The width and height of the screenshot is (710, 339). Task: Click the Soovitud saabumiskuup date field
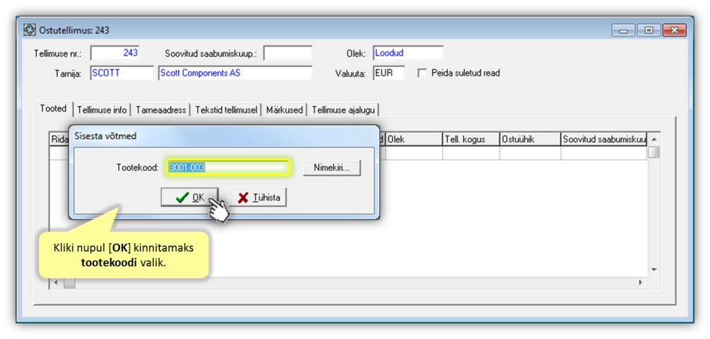point(288,54)
